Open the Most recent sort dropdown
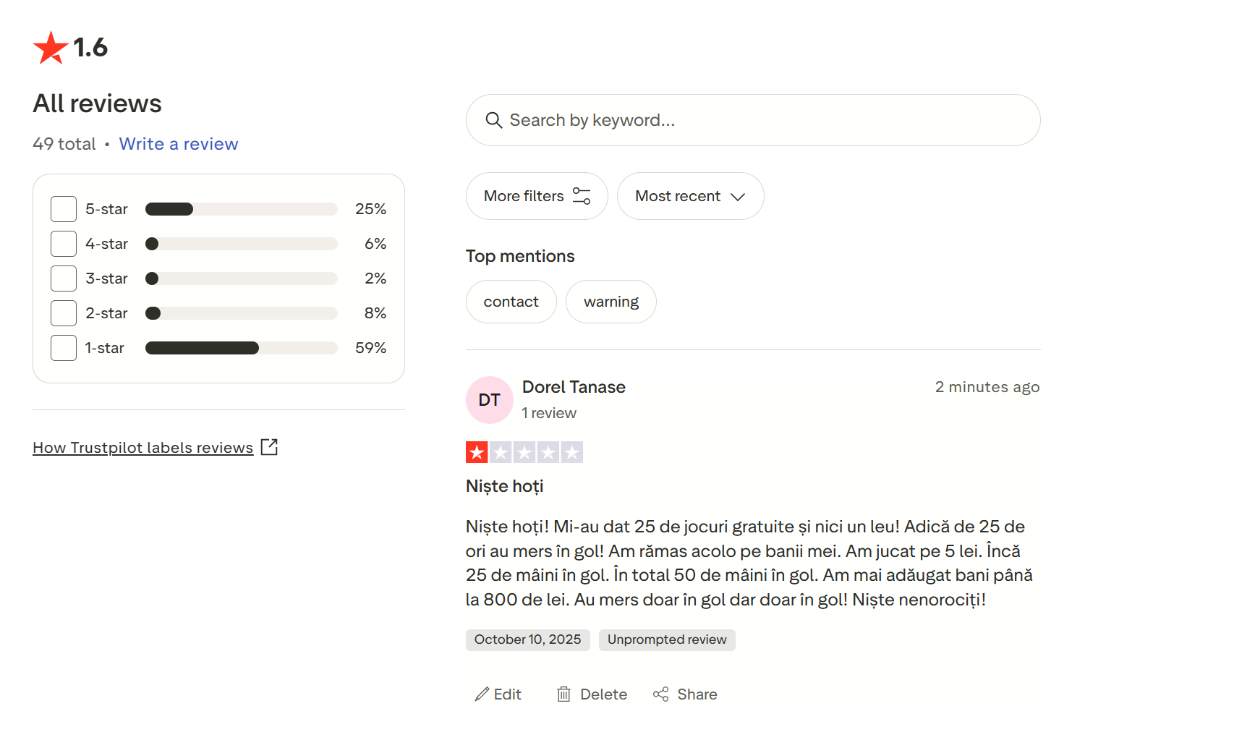This screenshot has width=1255, height=740. [690, 196]
